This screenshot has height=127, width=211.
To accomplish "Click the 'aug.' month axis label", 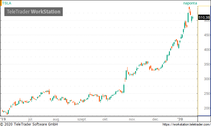I will tap(56, 119).
